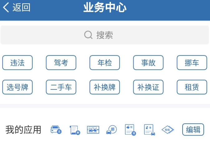Open the fine payment (缴) scroll icon
210x148 pixels.
[x=75, y=130]
